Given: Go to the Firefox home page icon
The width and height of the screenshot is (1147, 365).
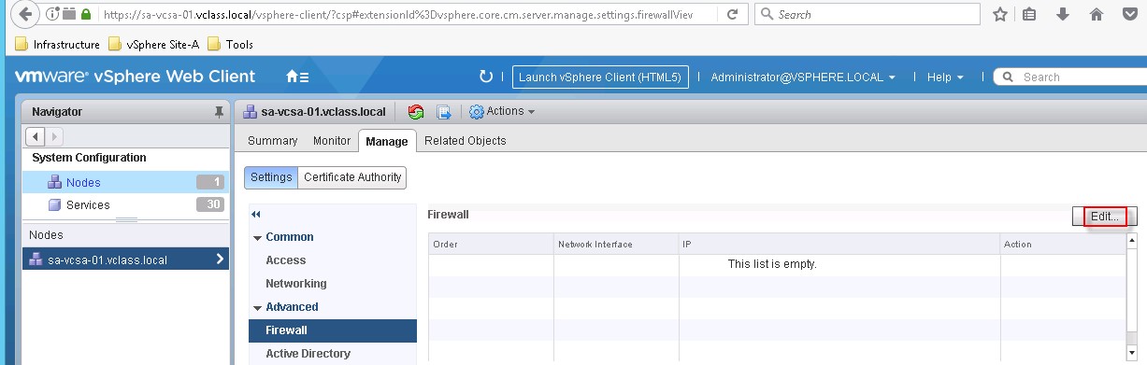Looking at the screenshot, I should point(1097,15).
